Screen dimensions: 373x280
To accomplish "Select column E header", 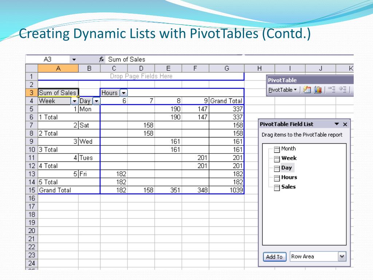I will pos(168,69).
